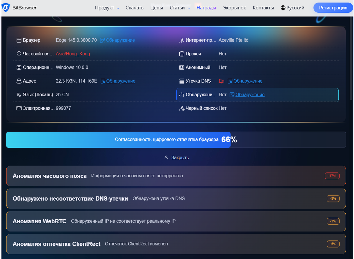Image resolution: width=354 pixels, height=259 pixels.
Task: Open the Аномалия WebRTC card
Action: tap(176, 221)
